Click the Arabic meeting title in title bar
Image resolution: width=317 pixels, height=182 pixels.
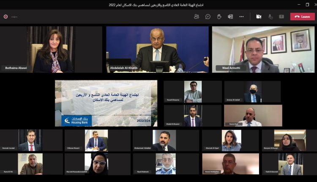pos(156,5)
